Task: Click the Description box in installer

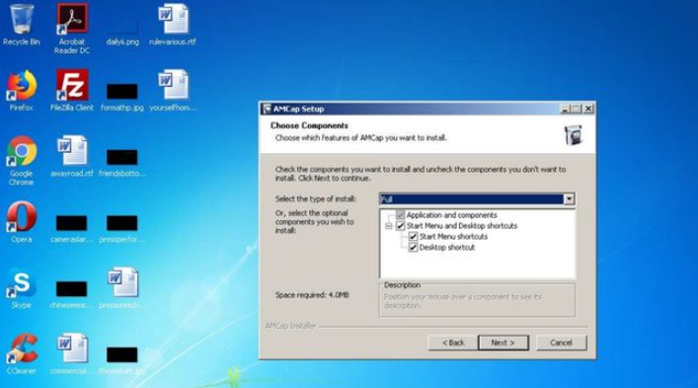Action: click(x=477, y=300)
